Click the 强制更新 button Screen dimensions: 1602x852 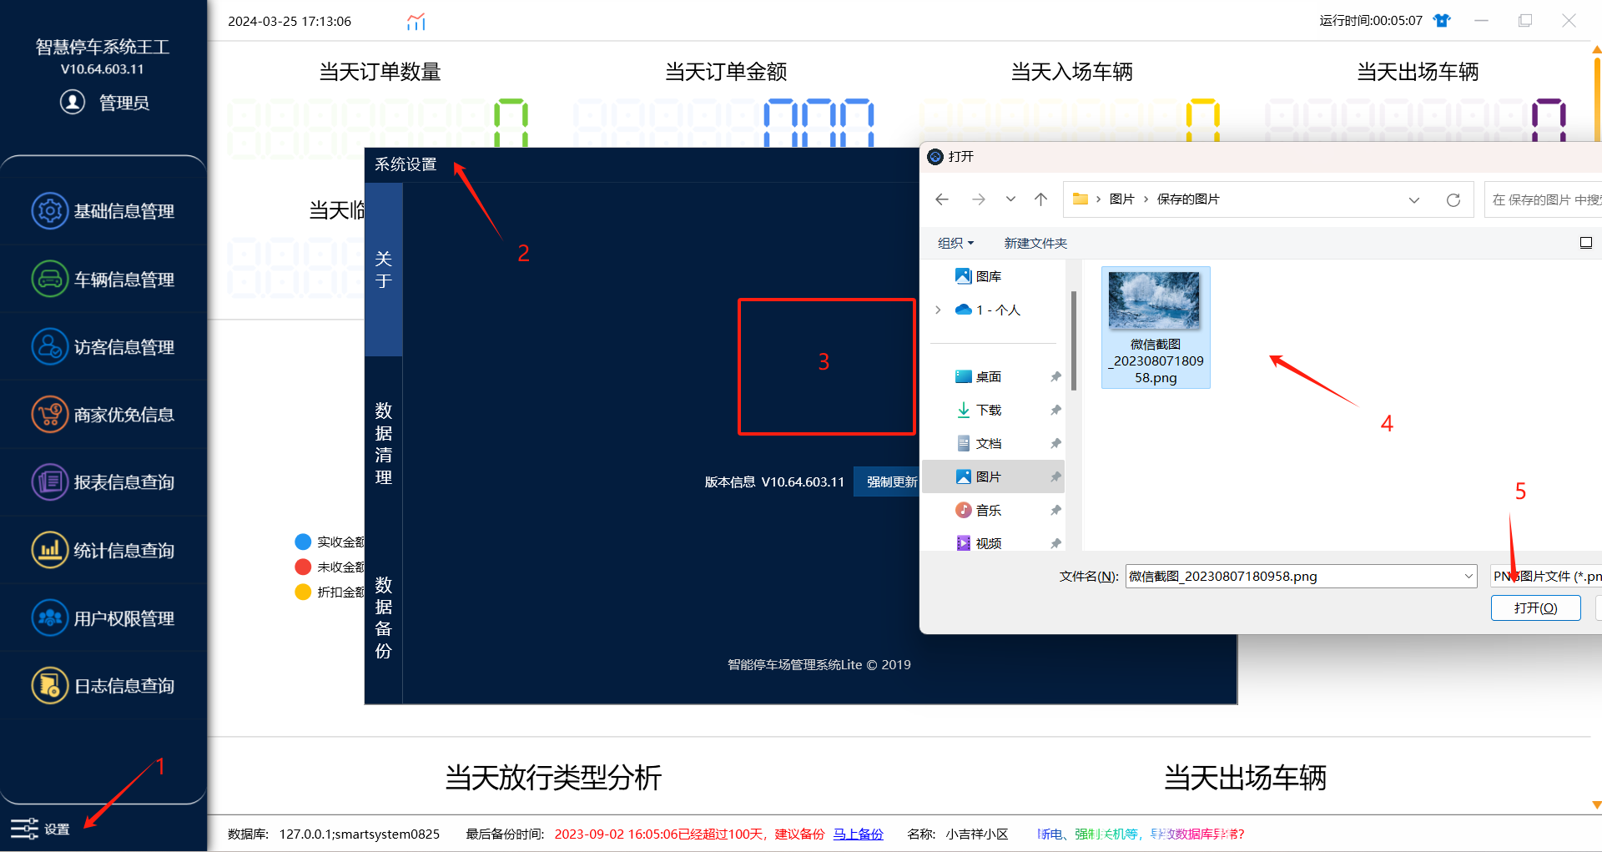(x=888, y=482)
